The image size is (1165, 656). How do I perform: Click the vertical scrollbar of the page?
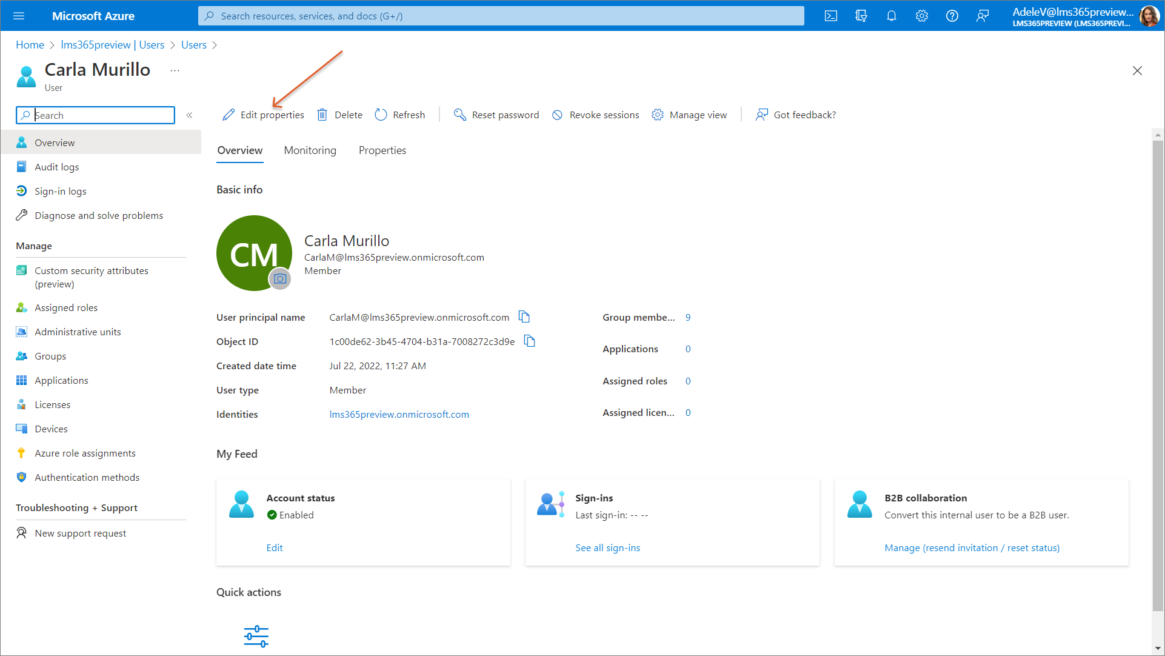[1158, 376]
